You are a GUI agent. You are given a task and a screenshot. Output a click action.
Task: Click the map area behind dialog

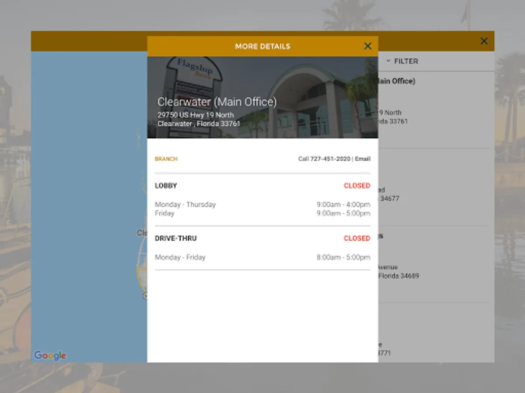[89, 207]
